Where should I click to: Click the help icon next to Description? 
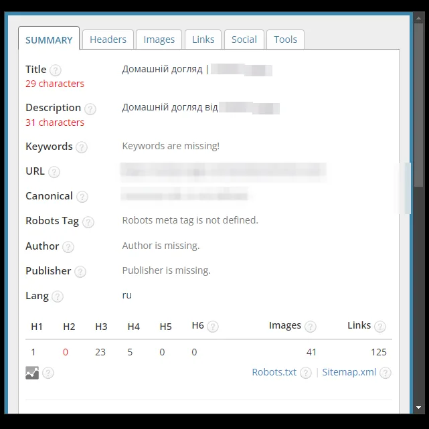click(x=90, y=109)
